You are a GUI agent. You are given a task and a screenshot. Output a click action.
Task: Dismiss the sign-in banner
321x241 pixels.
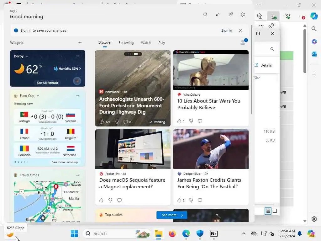tap(241, 30)
